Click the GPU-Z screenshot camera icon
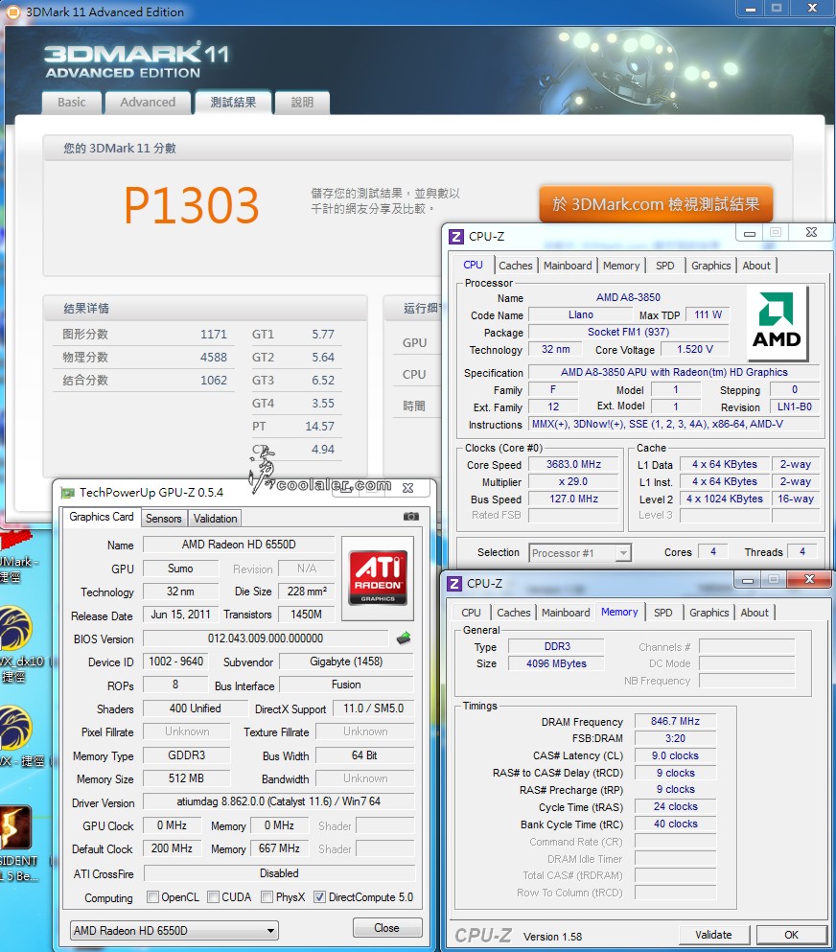836x952 pixels. 410,517
